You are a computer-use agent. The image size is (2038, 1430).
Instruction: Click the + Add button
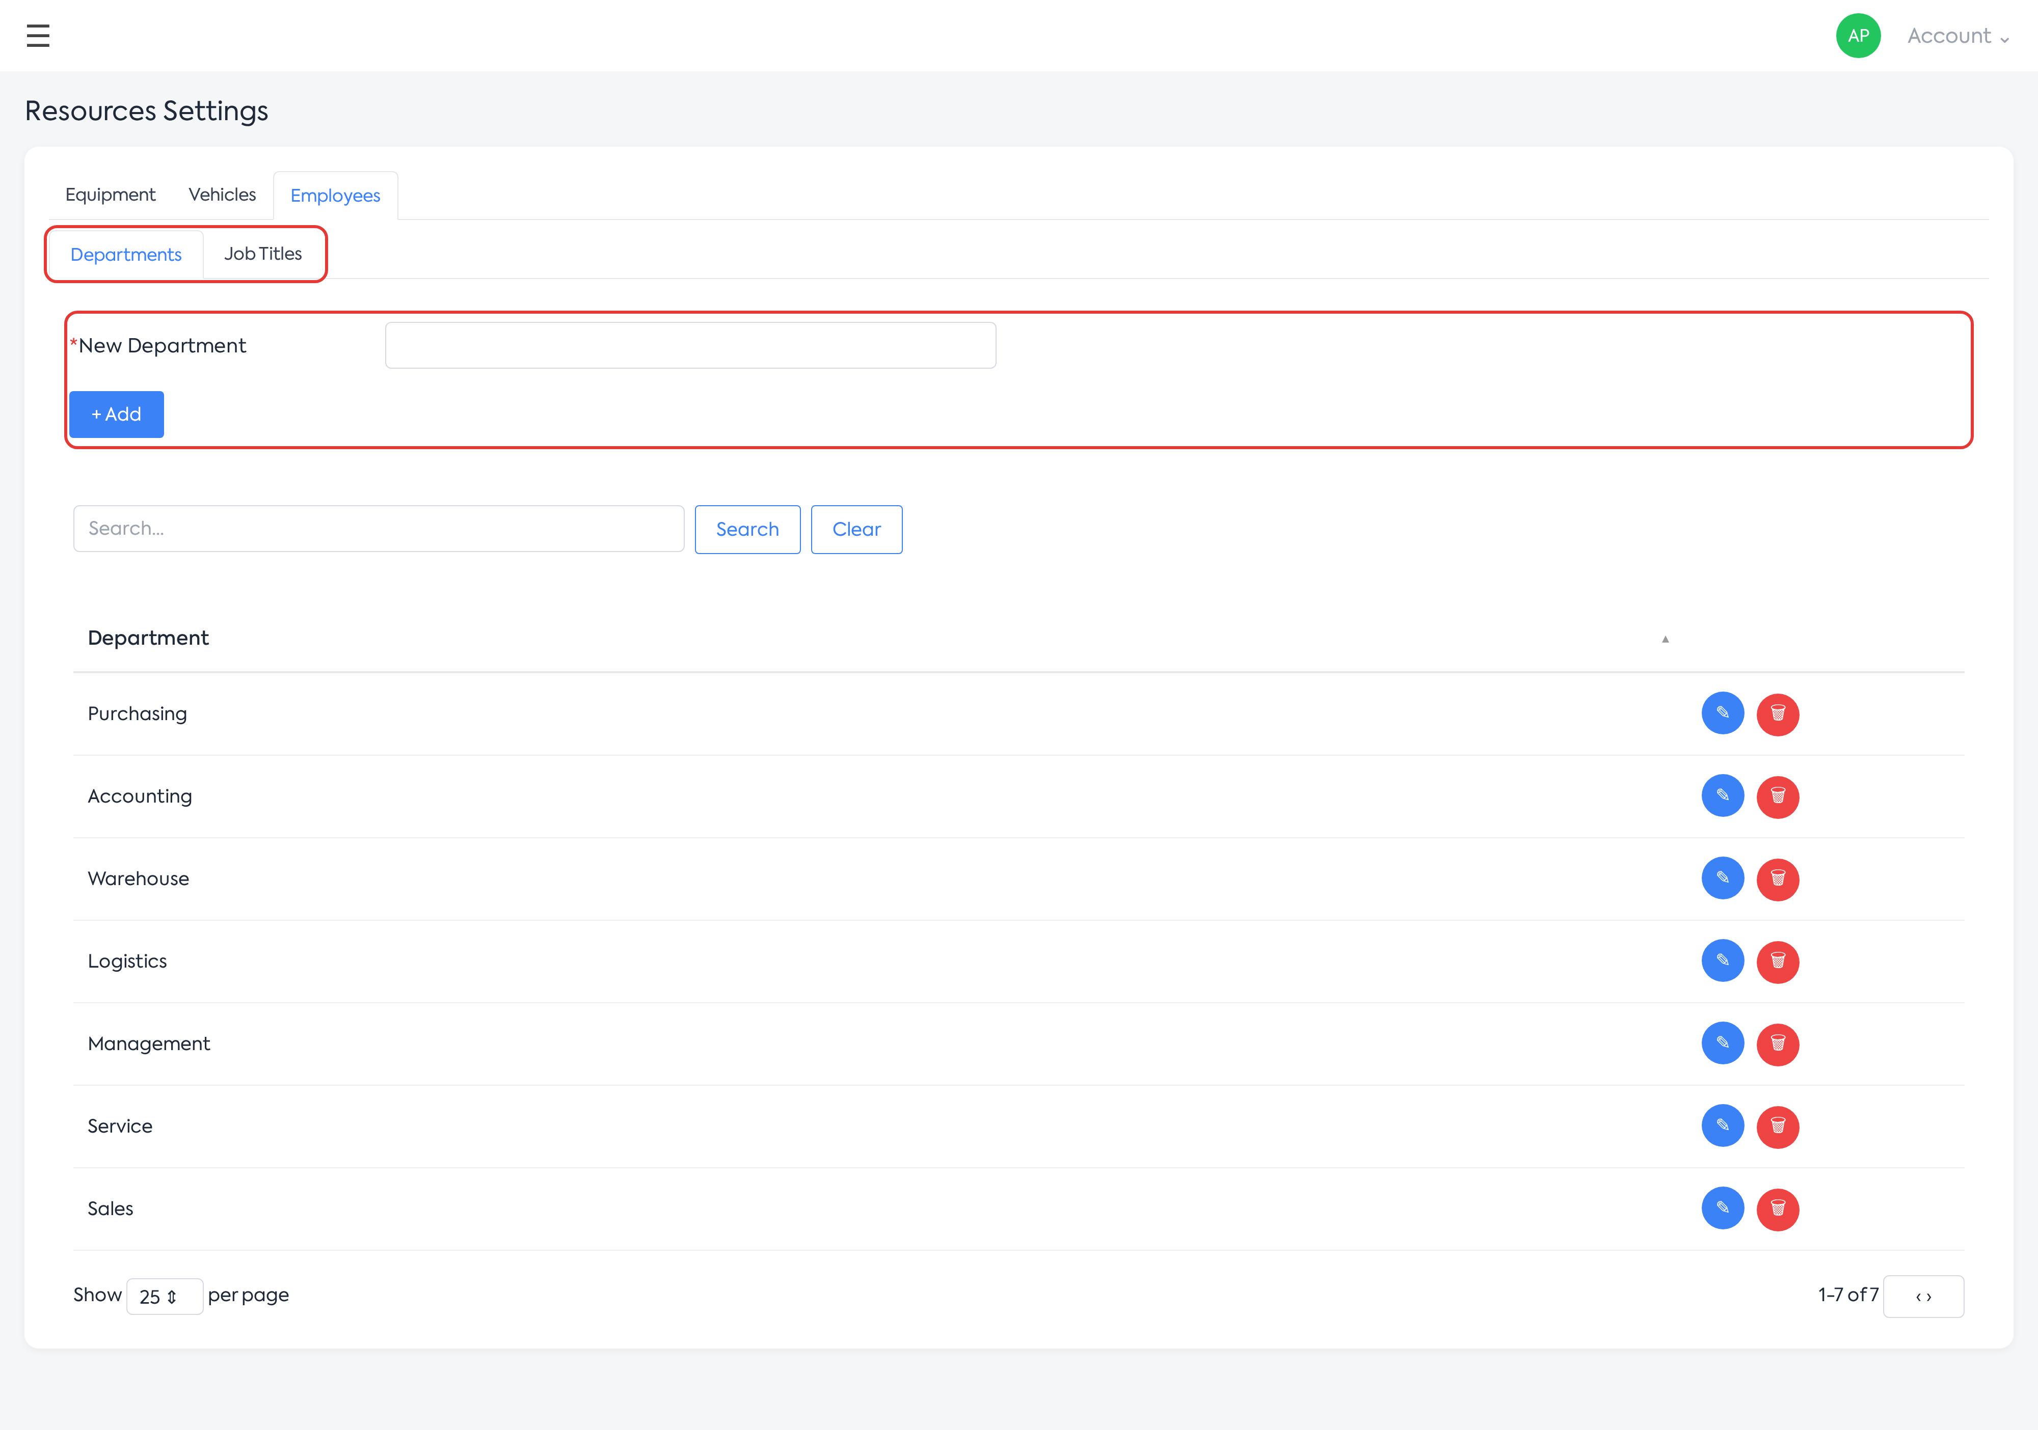point(116,414)
